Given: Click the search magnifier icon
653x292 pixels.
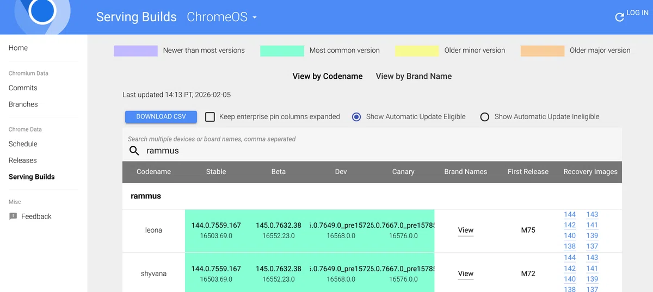Looking at the screenshot, I should pos(134,151).
